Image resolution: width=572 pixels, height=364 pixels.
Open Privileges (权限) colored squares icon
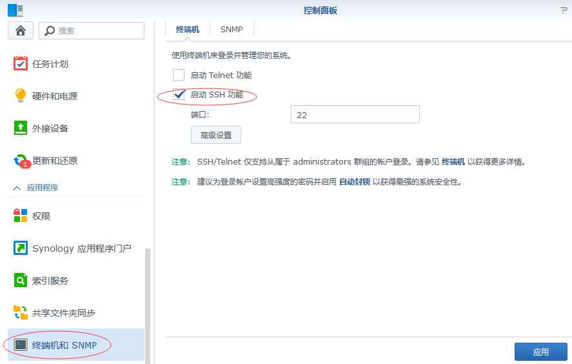pos(21,216)
